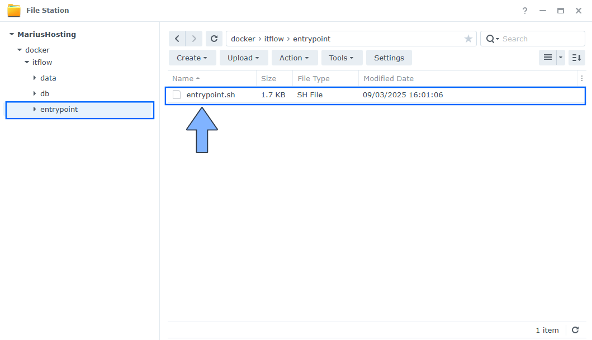
Task: Switch to list view icon
Action: pos(547,58)
